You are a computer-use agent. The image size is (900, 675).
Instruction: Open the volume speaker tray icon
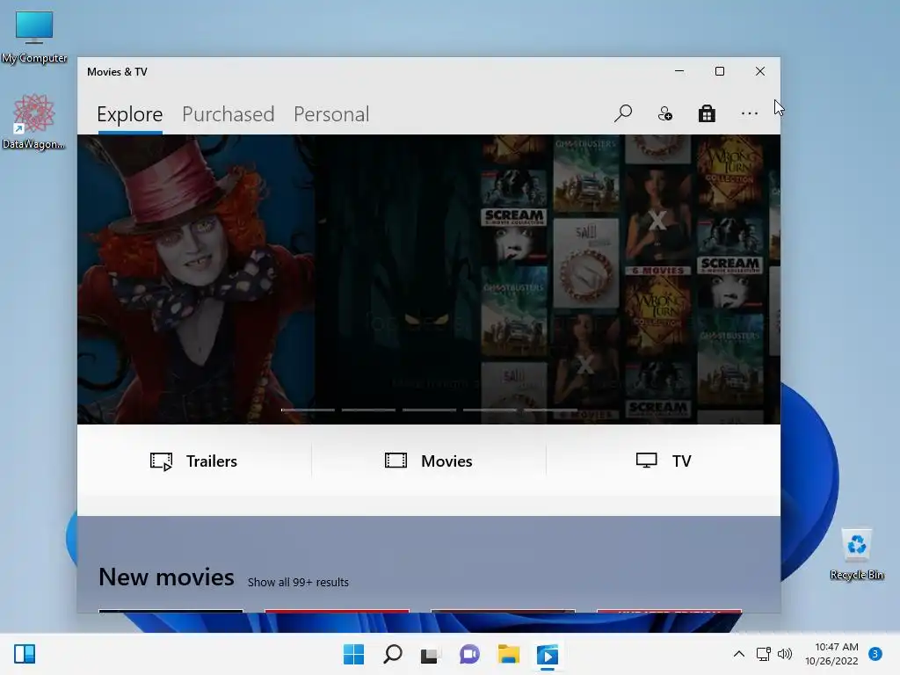784,654
